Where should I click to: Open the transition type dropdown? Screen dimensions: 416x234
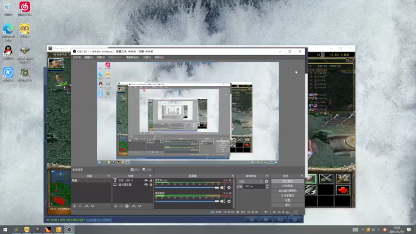(251, 181)
